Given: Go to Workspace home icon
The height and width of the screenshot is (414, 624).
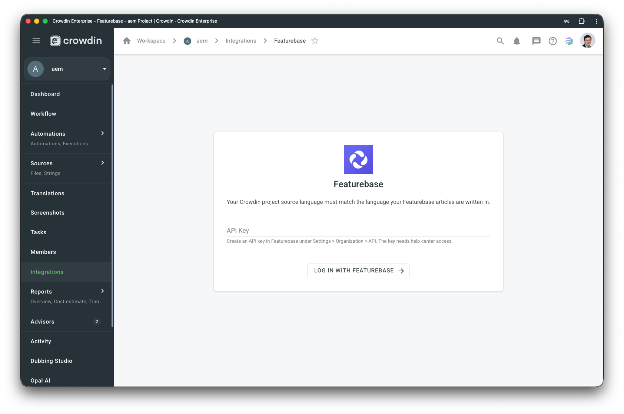Looking at the screenshot, I should pyautogui.click(x=127, y=41).
